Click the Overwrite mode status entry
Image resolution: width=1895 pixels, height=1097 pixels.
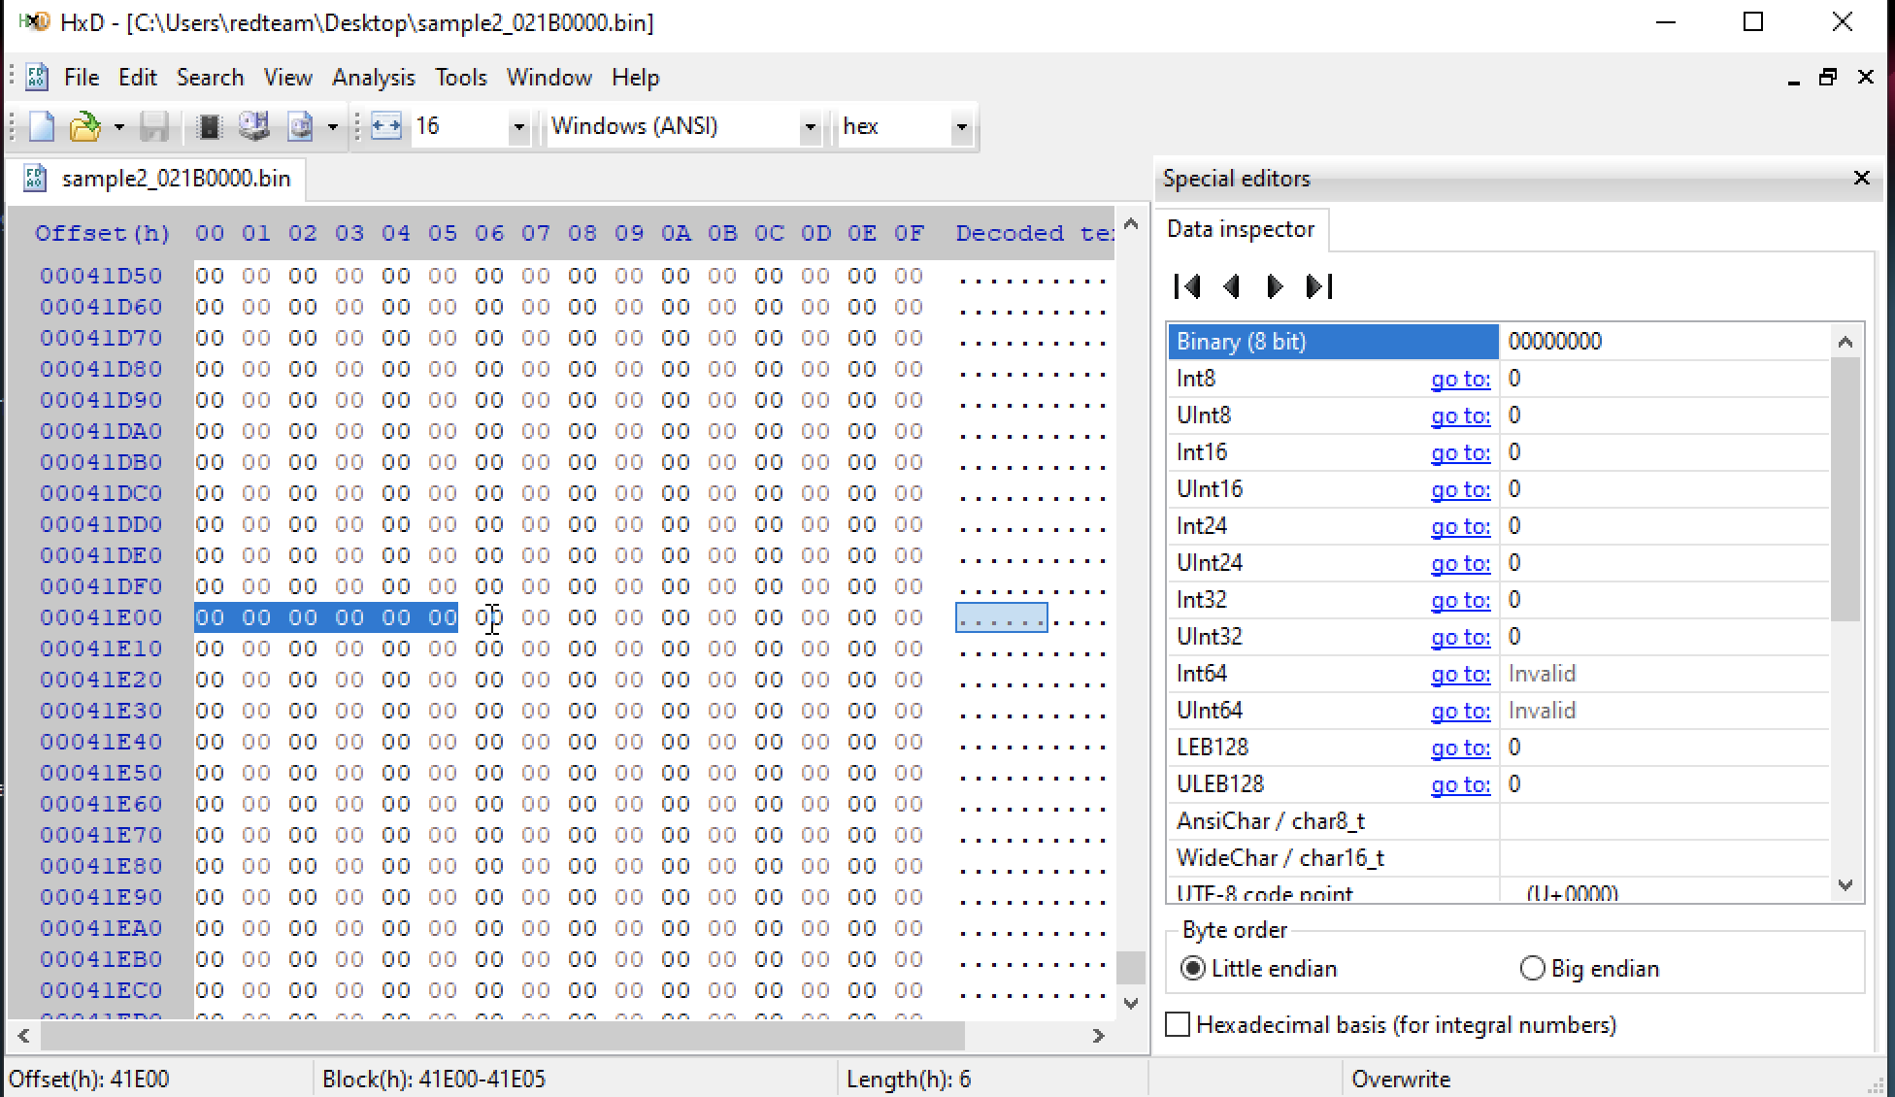point(1401,1079)
